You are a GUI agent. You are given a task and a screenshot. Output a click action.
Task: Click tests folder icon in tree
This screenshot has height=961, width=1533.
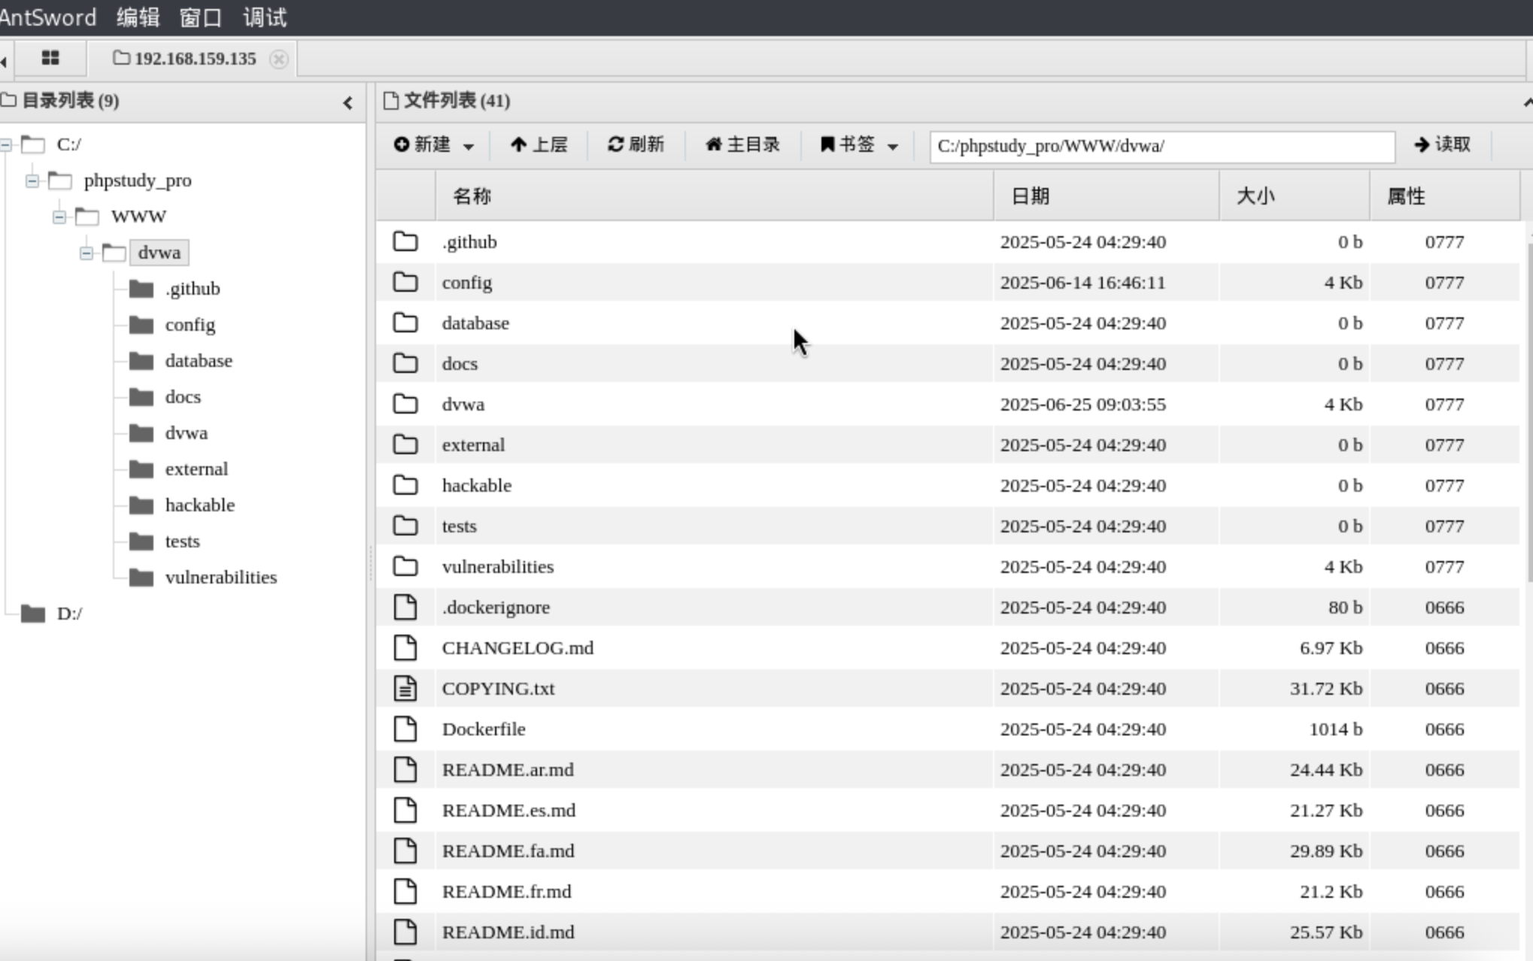141,541
